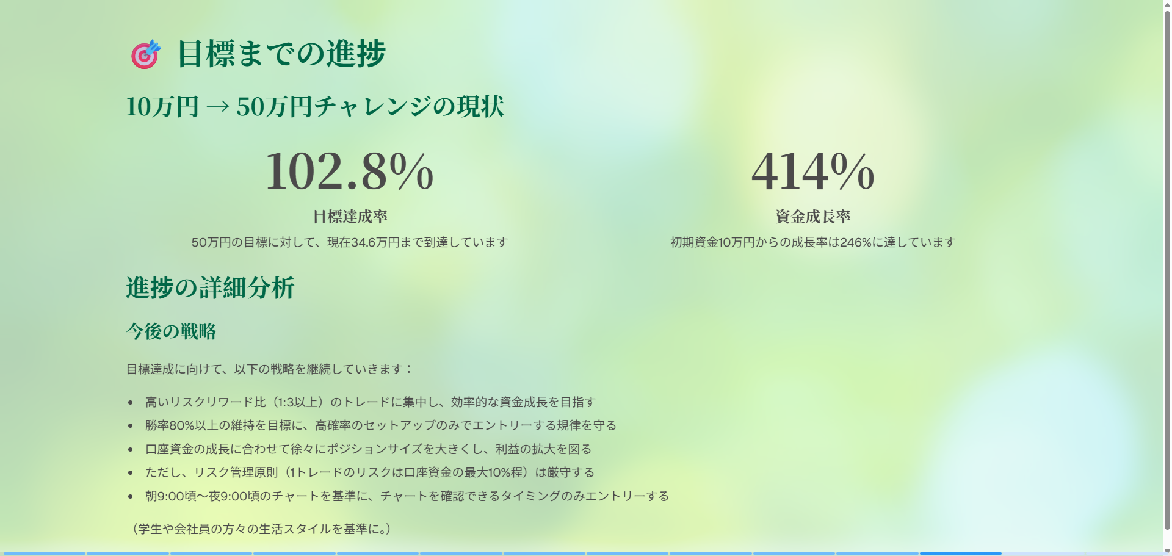Screen dimensions: 1172x556
Task: Click the 今後の戦略 subheading
Action: click(x=172, y=331)
